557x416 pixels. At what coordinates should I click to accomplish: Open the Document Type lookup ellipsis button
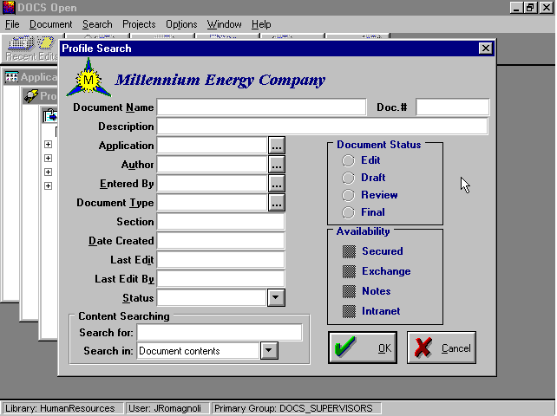pyautogui.click(x=277, y=203)
